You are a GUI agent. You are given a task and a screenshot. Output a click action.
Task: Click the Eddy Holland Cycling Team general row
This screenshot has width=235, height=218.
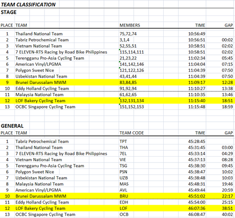[x=117, y=202]
